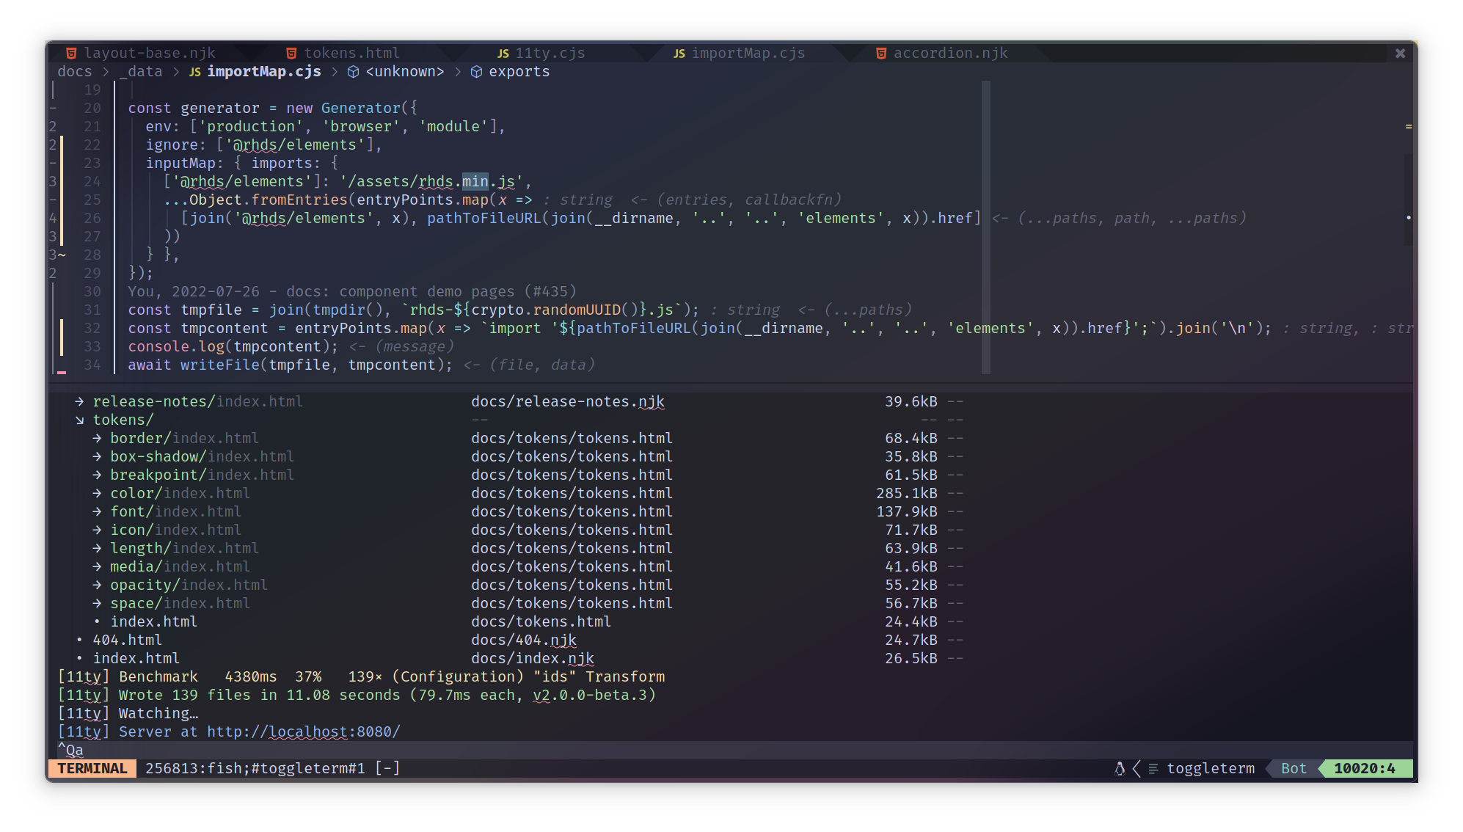
Task: Toggle the fold marker on line 28 gutter
Action: (x=62, y=255)
